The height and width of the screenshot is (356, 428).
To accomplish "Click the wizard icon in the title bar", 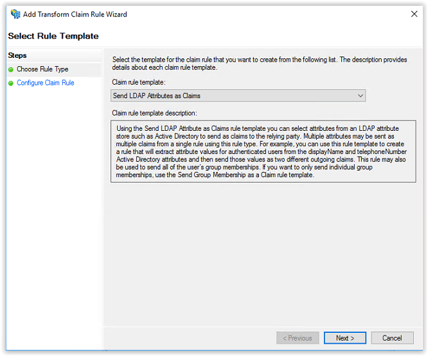I will click(15, 14).
